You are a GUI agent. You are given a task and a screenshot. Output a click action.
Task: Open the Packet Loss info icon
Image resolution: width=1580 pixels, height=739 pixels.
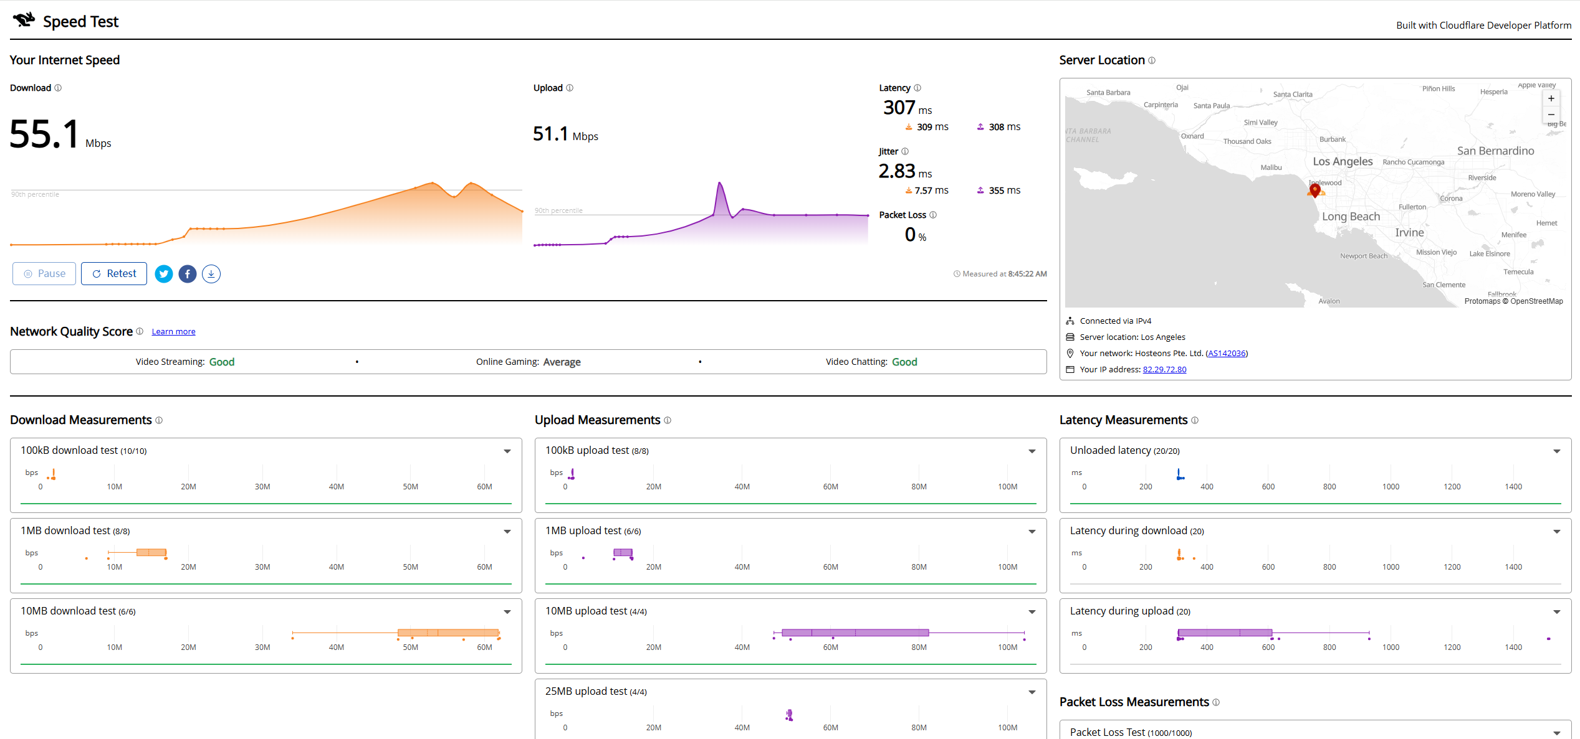click(x=933, y=215)
